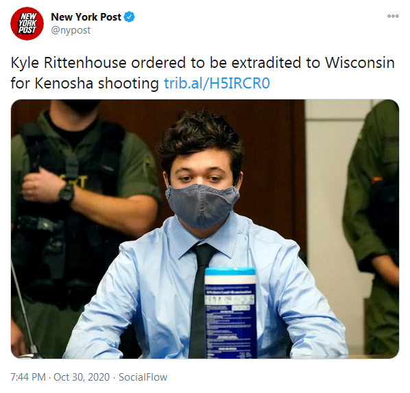Screen dimensions: 410x393
Task: Open the three-dot more options menu
Action: [x=393, y=16]
